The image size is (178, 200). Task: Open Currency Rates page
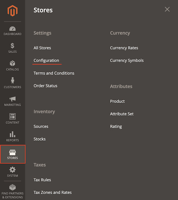click(x=124, y=48)
